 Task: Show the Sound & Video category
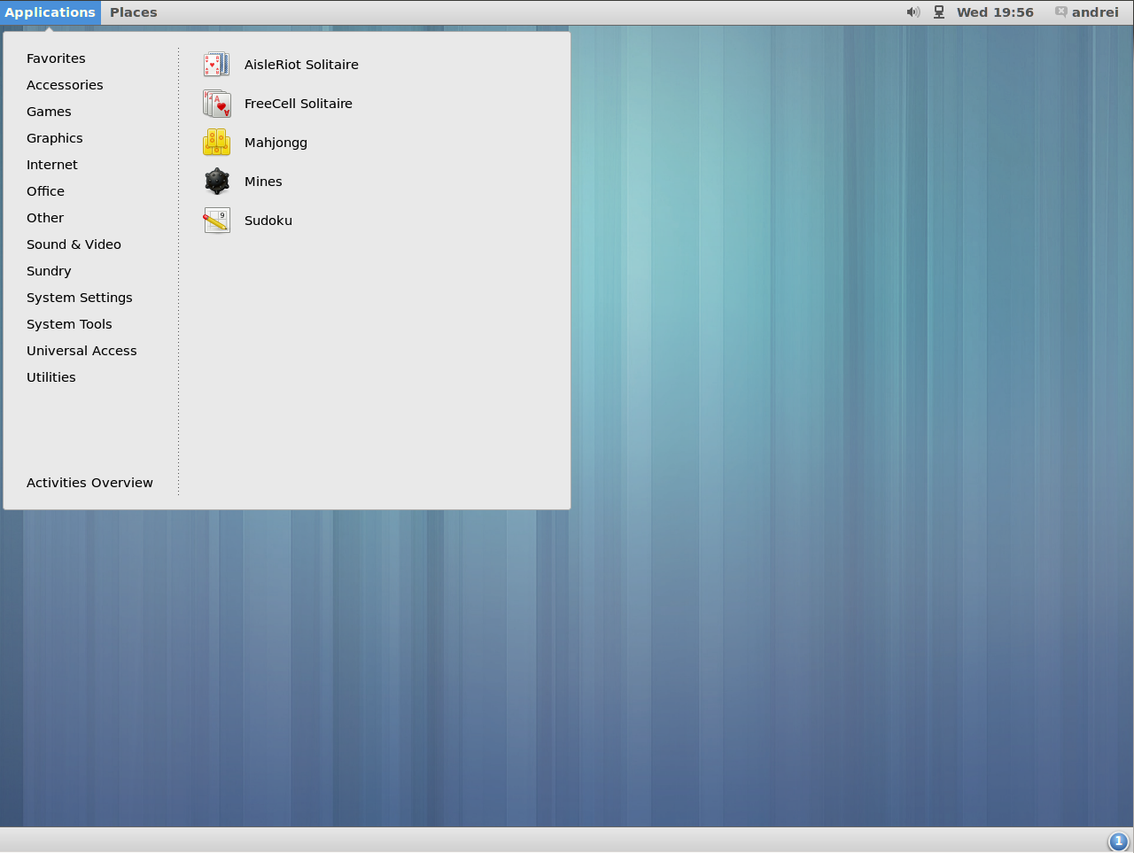pos(74,244)
